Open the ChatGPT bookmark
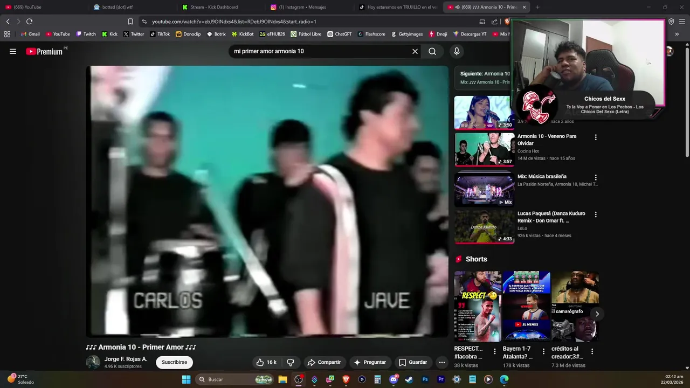The height and width of the screenshot is (388, 690). 339,34
